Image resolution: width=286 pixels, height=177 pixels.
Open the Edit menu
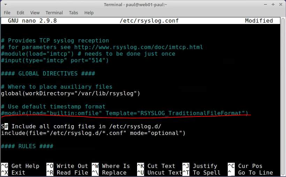click(x=21, y=13)
